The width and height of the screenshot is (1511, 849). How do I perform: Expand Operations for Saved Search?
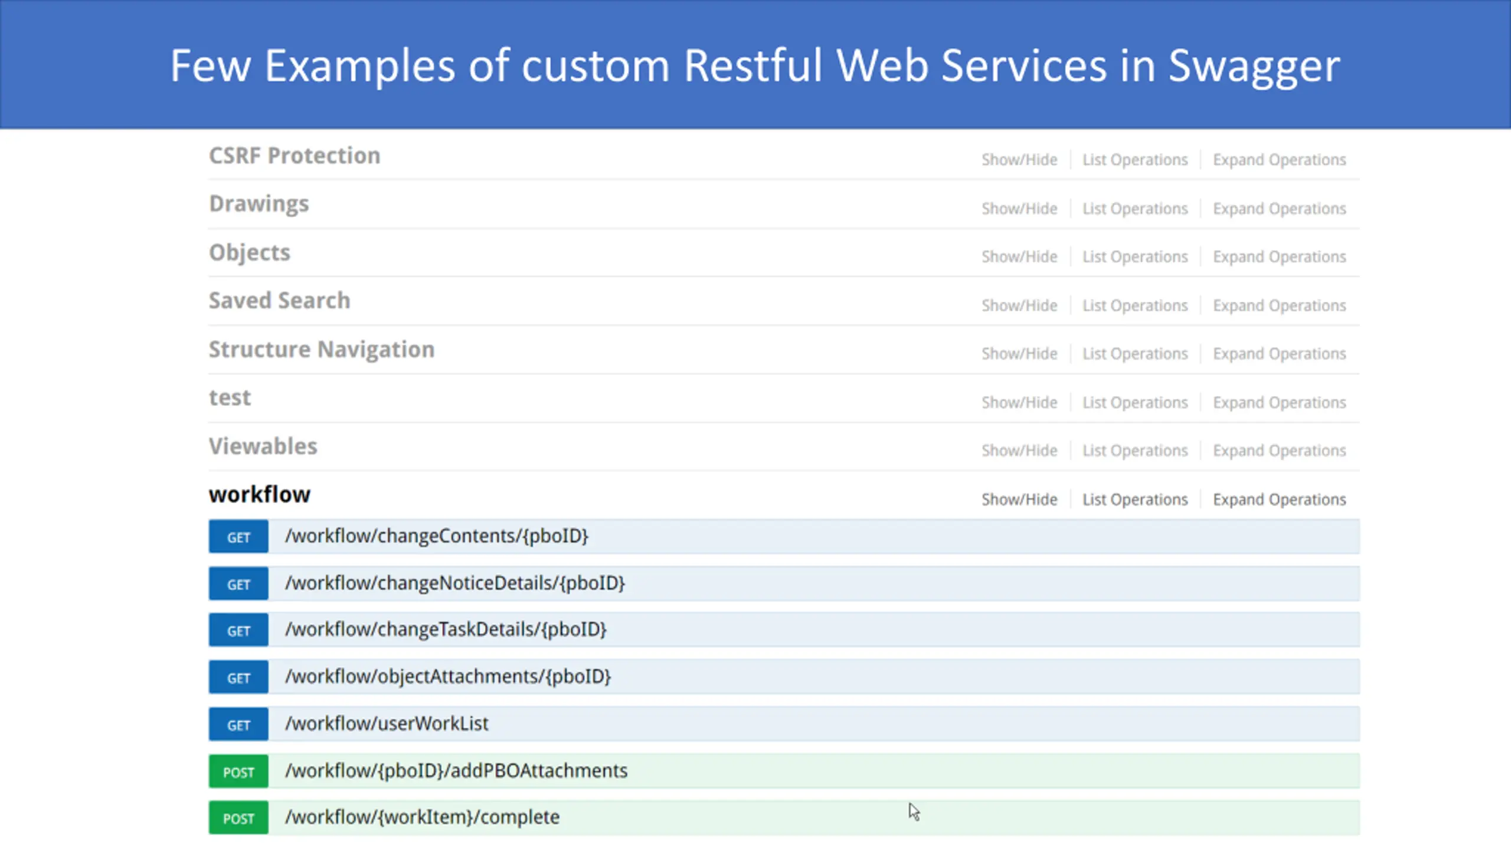click(x=1280, y=305)
